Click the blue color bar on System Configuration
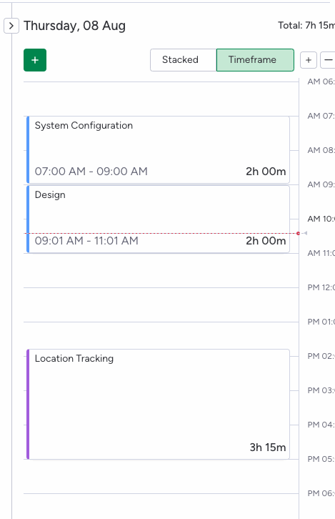The image size is (335, 519). 28,149
